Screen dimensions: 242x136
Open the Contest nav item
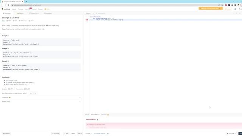(34, 9)
